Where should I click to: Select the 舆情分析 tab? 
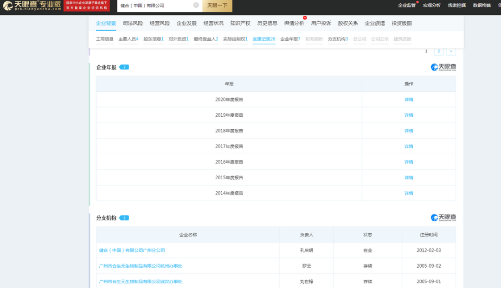294,23
